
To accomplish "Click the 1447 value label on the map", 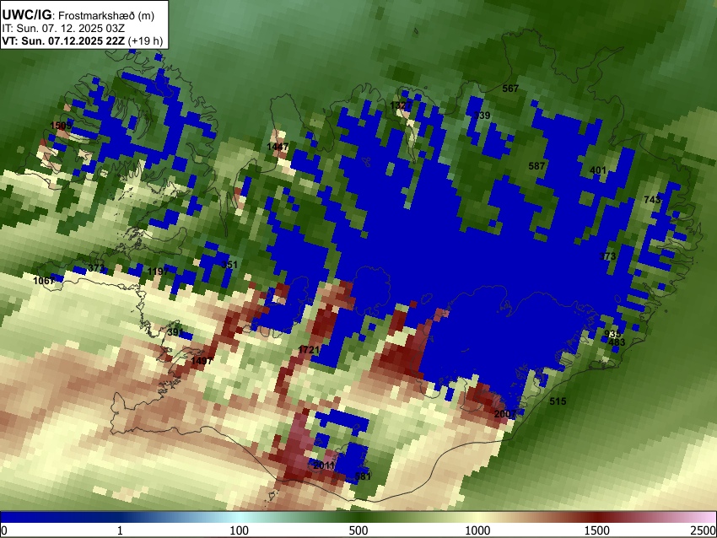I will click(278, 146).
